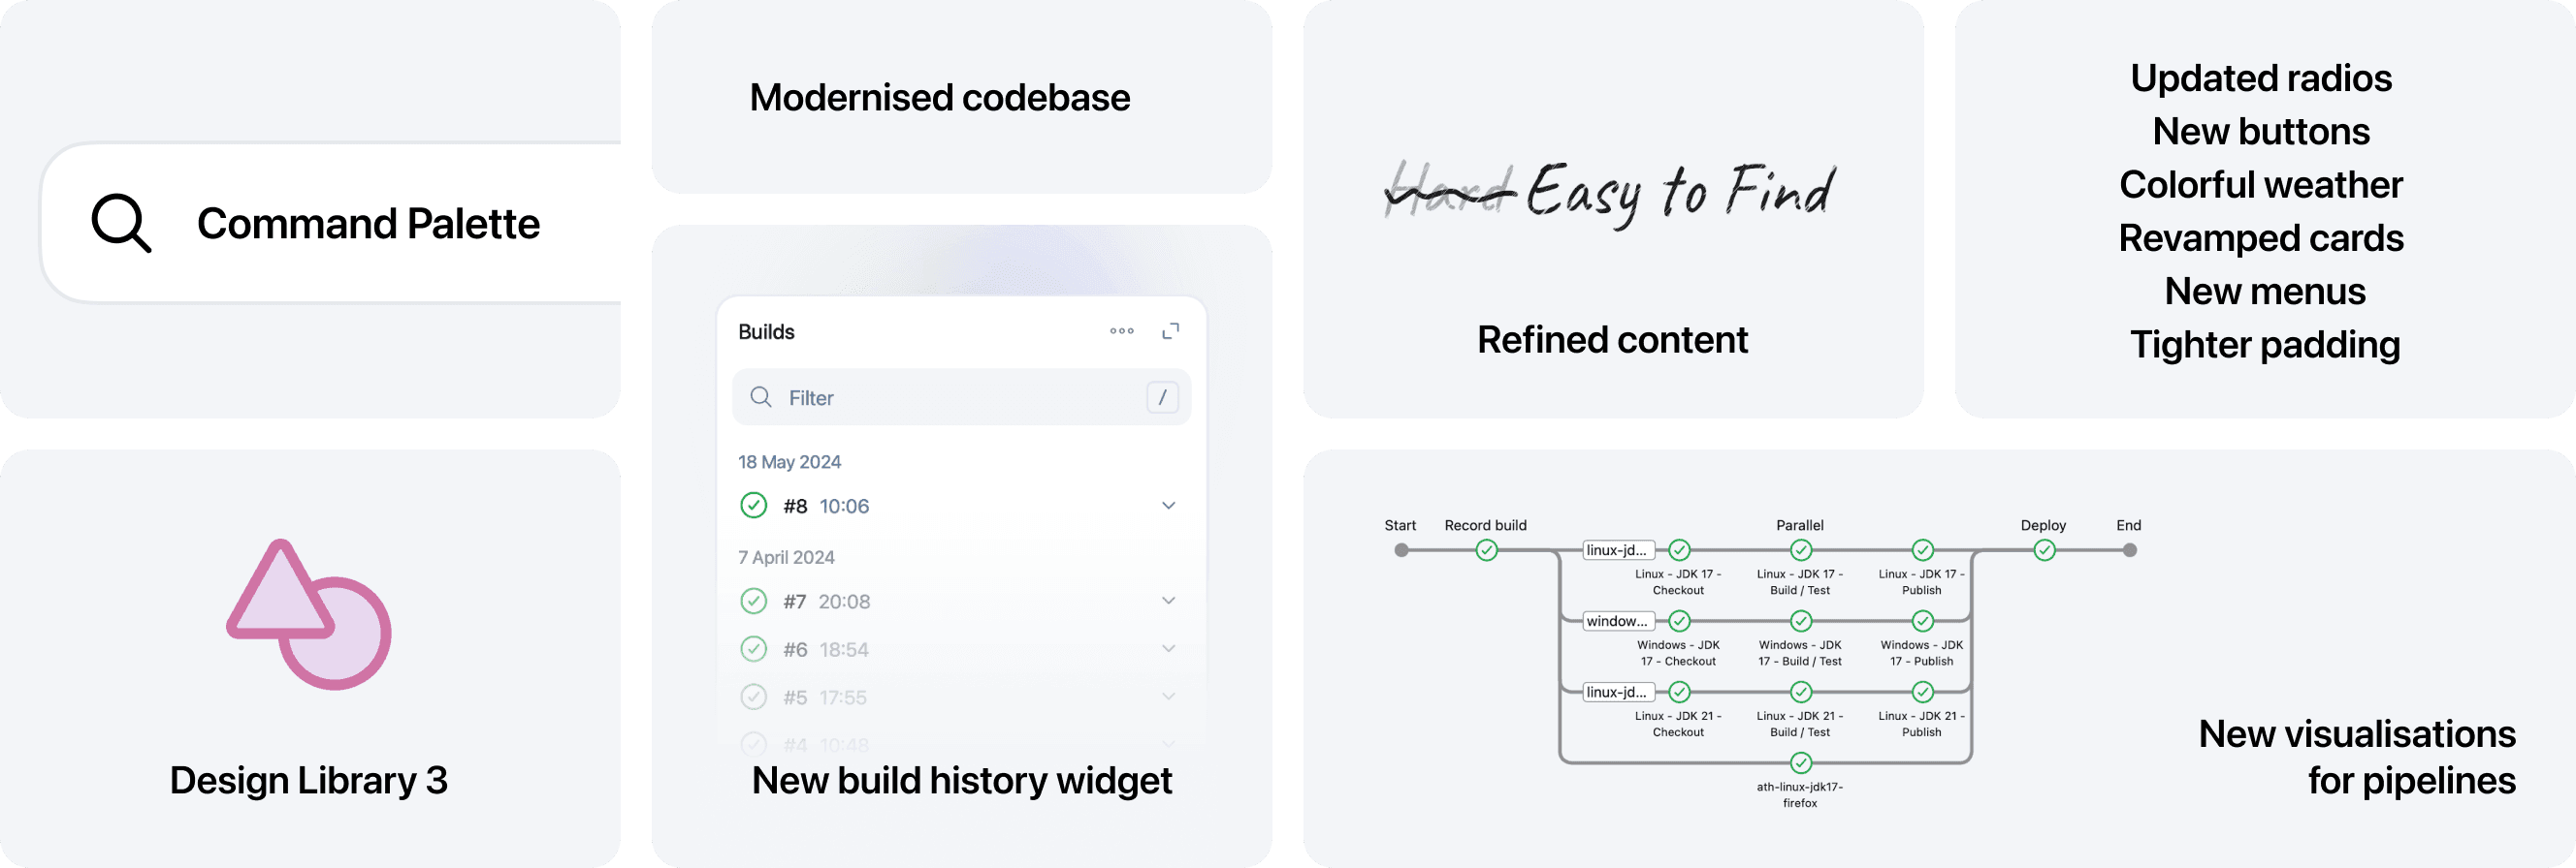Click the search icon inside the Filter field
Image resolution: width=2576 pixels, height=868 pixels.
761,396
